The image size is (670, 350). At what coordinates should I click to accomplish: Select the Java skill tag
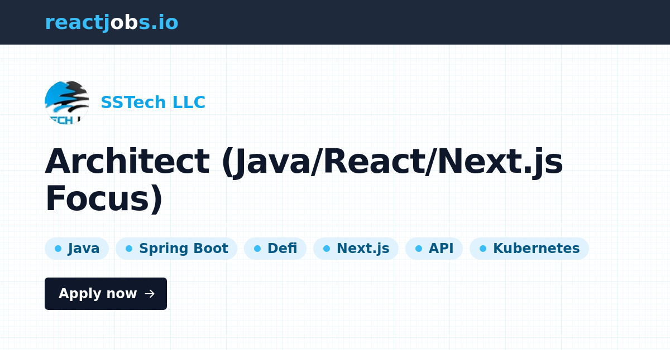click(76, 249)
